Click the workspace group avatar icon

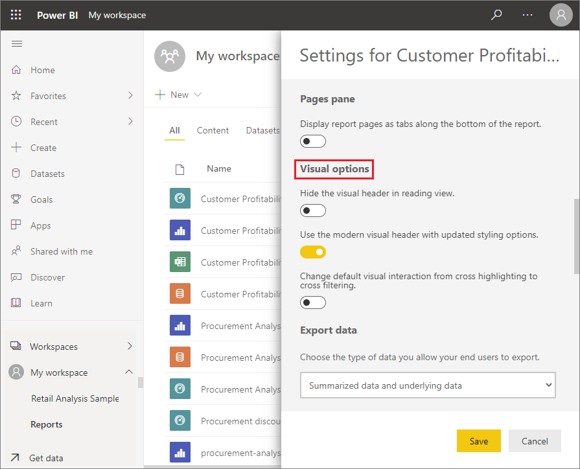[170, 56]
